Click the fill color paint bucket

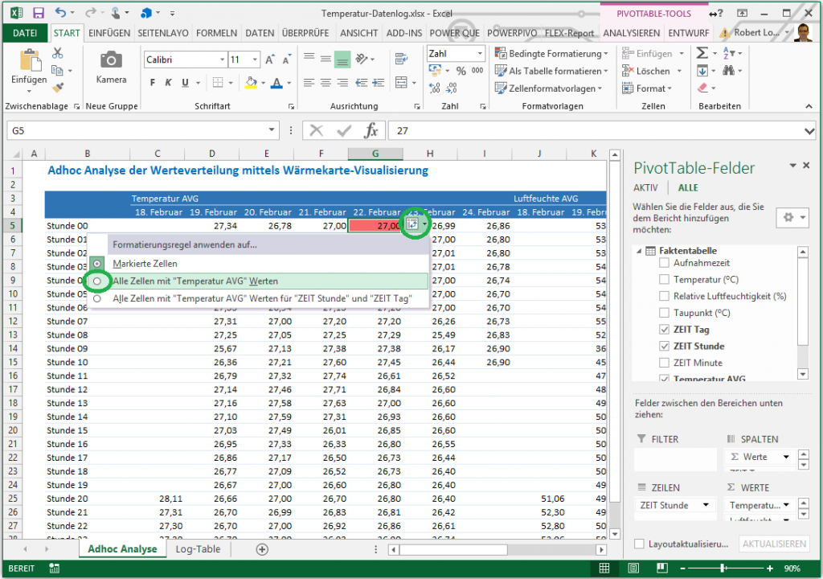click(x=251, y=83)
